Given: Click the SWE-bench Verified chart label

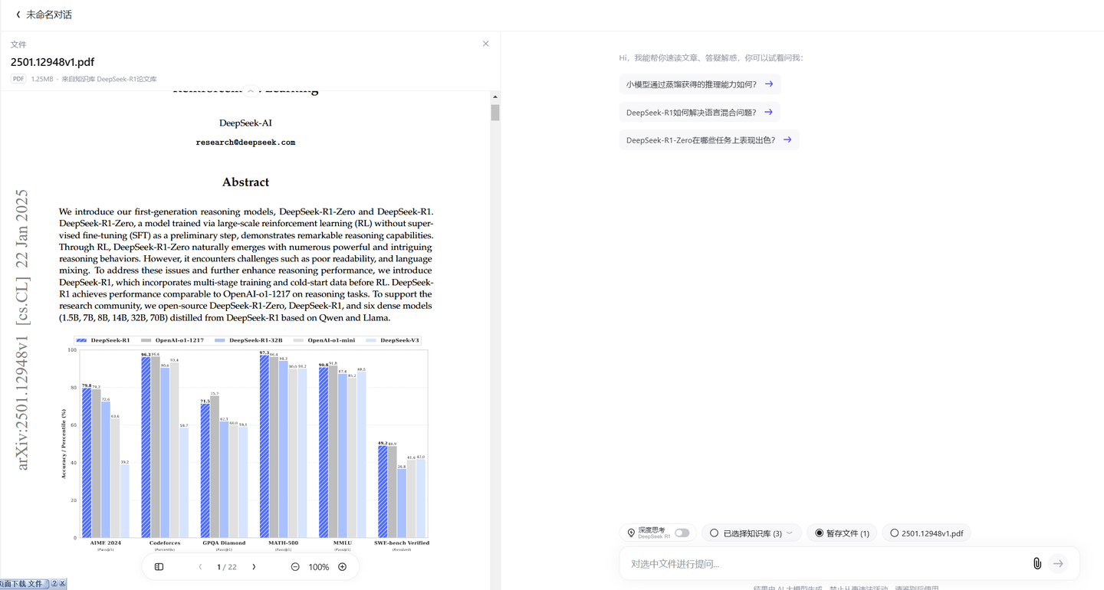Looking at the screenshot, I should [402, 543].
